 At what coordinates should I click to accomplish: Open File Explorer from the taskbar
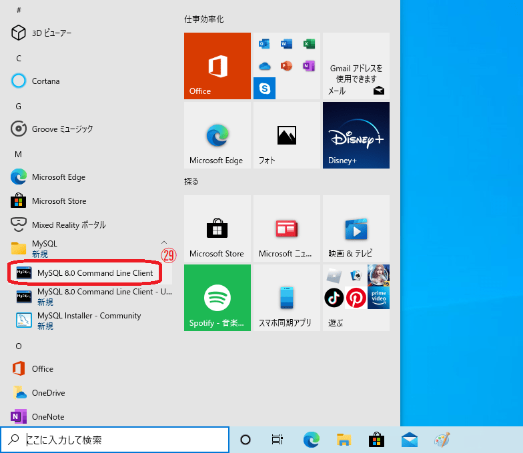(x=344, y=440)
